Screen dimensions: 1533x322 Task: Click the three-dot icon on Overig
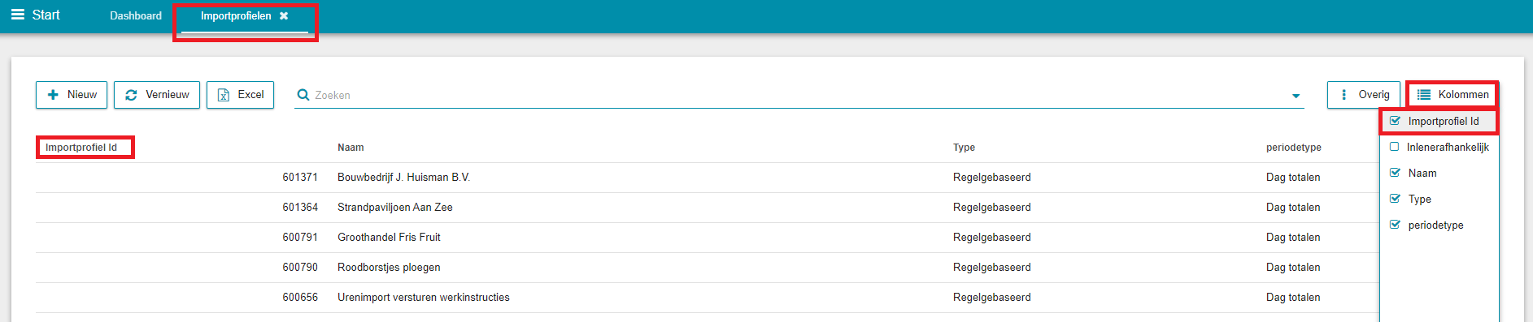click(x=1344, y=95)
